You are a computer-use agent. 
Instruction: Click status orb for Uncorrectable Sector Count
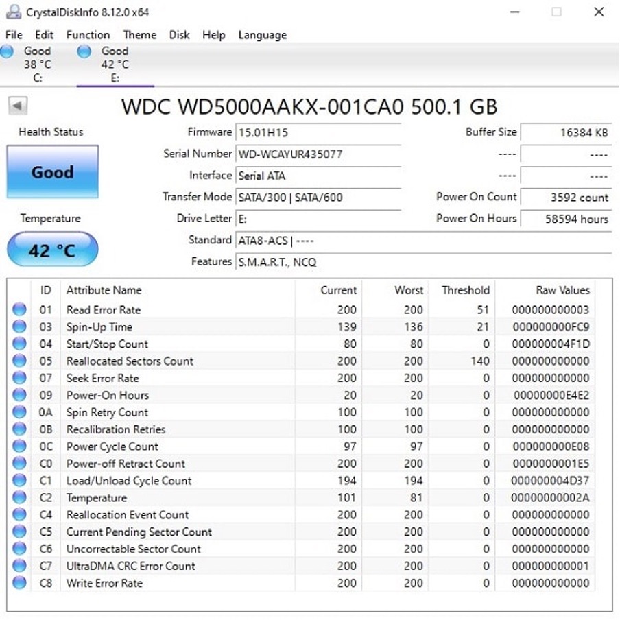point(19,549)
